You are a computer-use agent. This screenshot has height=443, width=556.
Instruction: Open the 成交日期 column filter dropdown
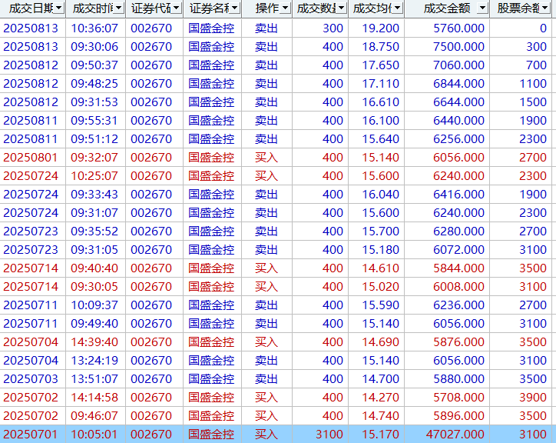59,8
